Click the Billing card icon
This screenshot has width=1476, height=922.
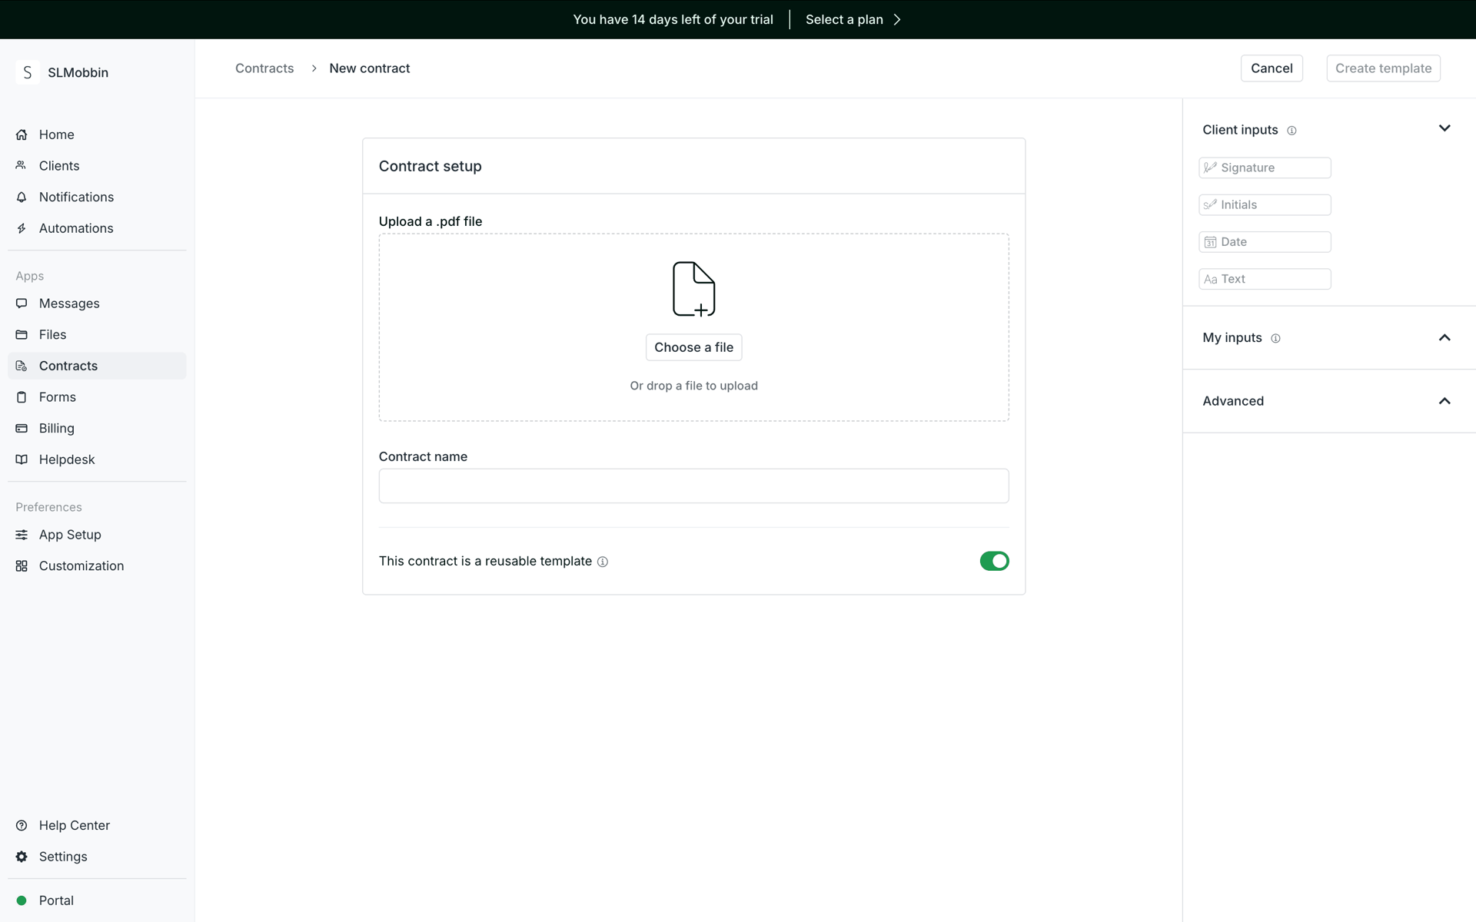click(22, 429)
